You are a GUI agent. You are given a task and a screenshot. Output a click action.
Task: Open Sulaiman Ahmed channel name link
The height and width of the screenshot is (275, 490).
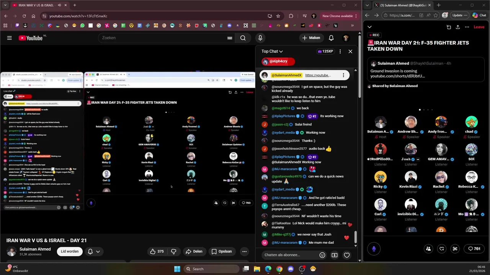[x=35, y=249]
